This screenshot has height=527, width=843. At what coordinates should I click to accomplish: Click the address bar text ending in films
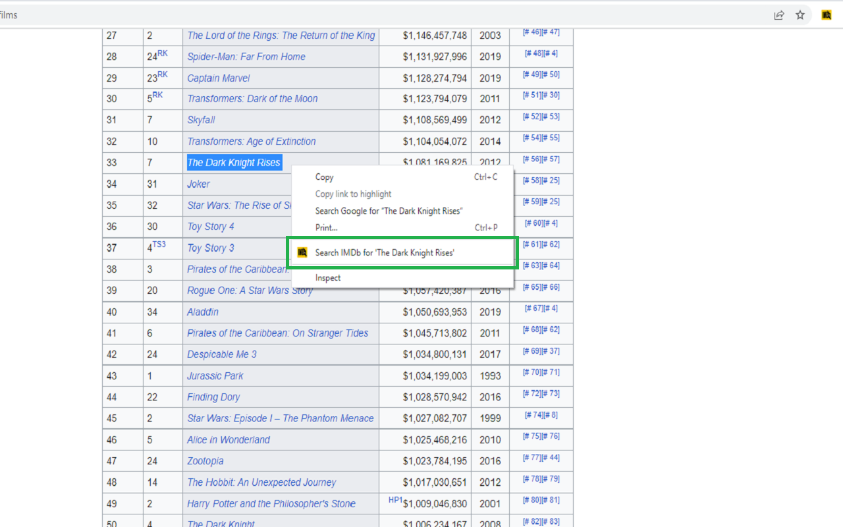[x=9, y=15]
